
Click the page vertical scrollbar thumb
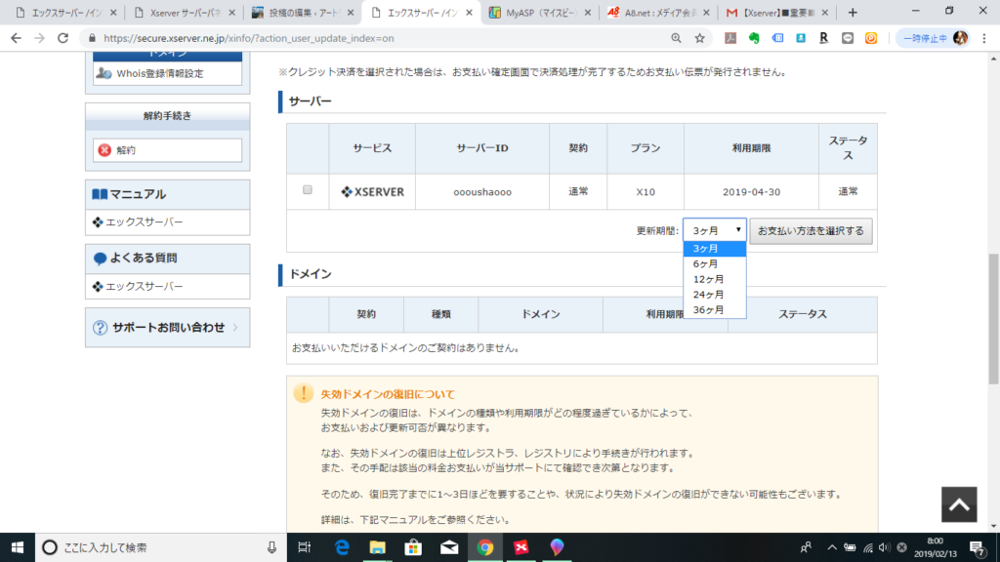pos(993,319)
